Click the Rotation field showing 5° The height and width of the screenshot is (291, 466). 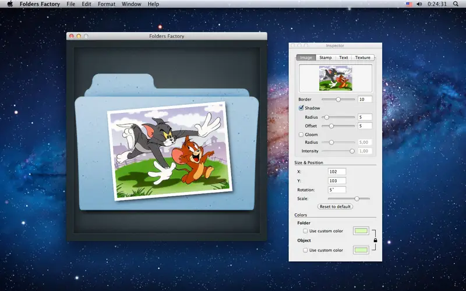pyautogui.click(x=337, y=190)
